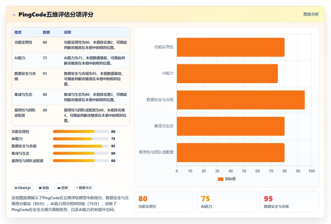The image size is (331, 224).
Task: Click the 维度 column header
Action: click(x=18, y=32)
